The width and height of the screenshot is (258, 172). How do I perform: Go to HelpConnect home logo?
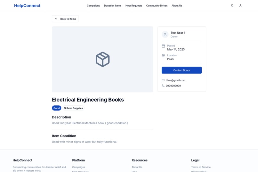click(27, 5)
